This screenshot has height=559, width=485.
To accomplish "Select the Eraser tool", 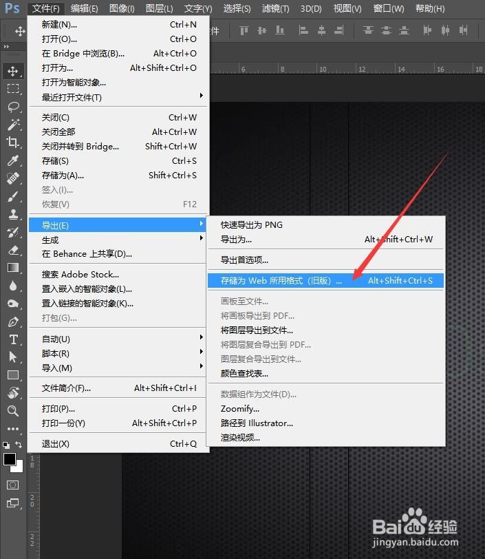I will click(x=13, y=251).
